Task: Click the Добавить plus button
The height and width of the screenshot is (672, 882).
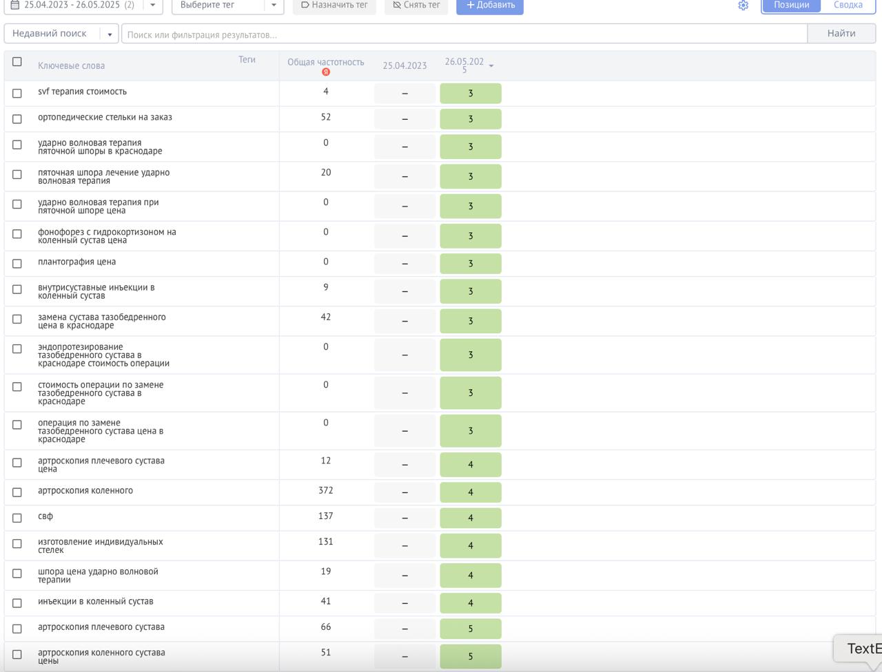Action: tap(490, 6)
